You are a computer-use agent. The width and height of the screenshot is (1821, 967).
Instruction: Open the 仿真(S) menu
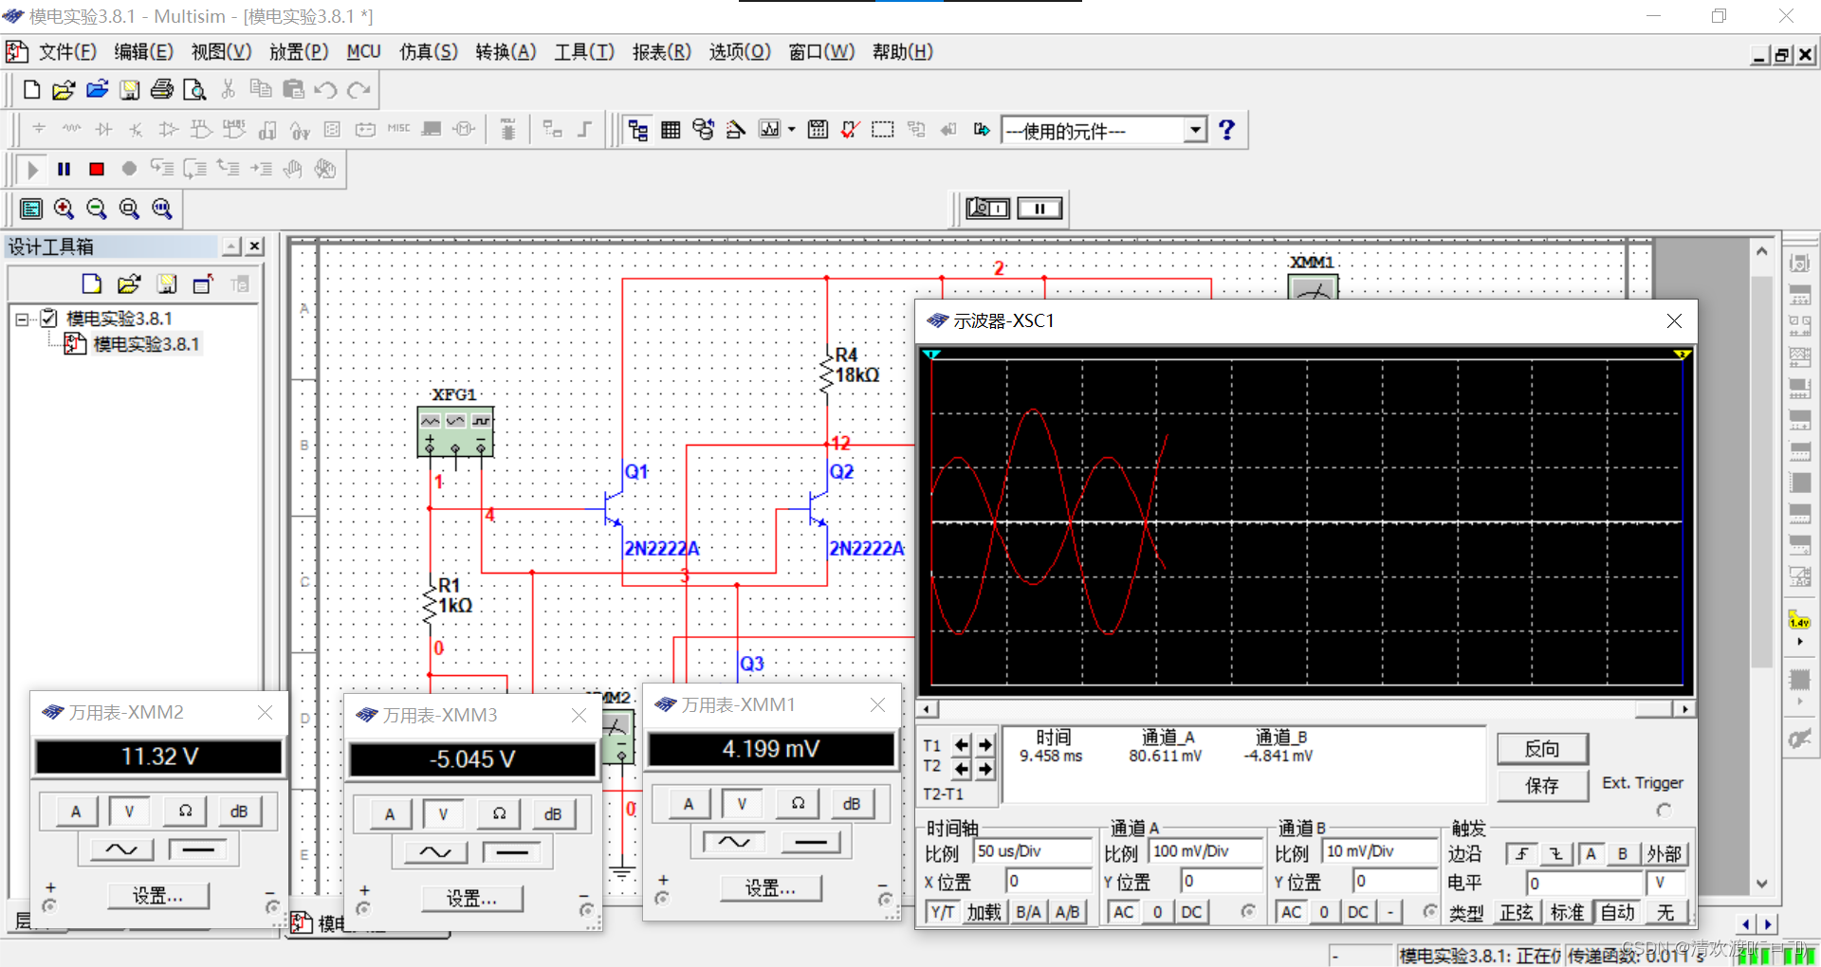428,52
